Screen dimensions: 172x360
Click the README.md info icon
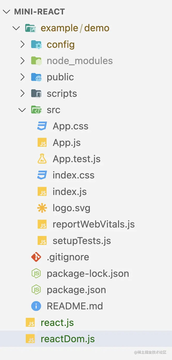click(36, 306)
